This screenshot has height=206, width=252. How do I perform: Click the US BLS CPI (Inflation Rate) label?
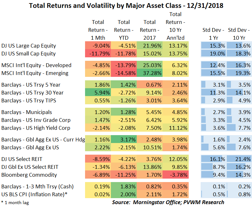(34, 194)
